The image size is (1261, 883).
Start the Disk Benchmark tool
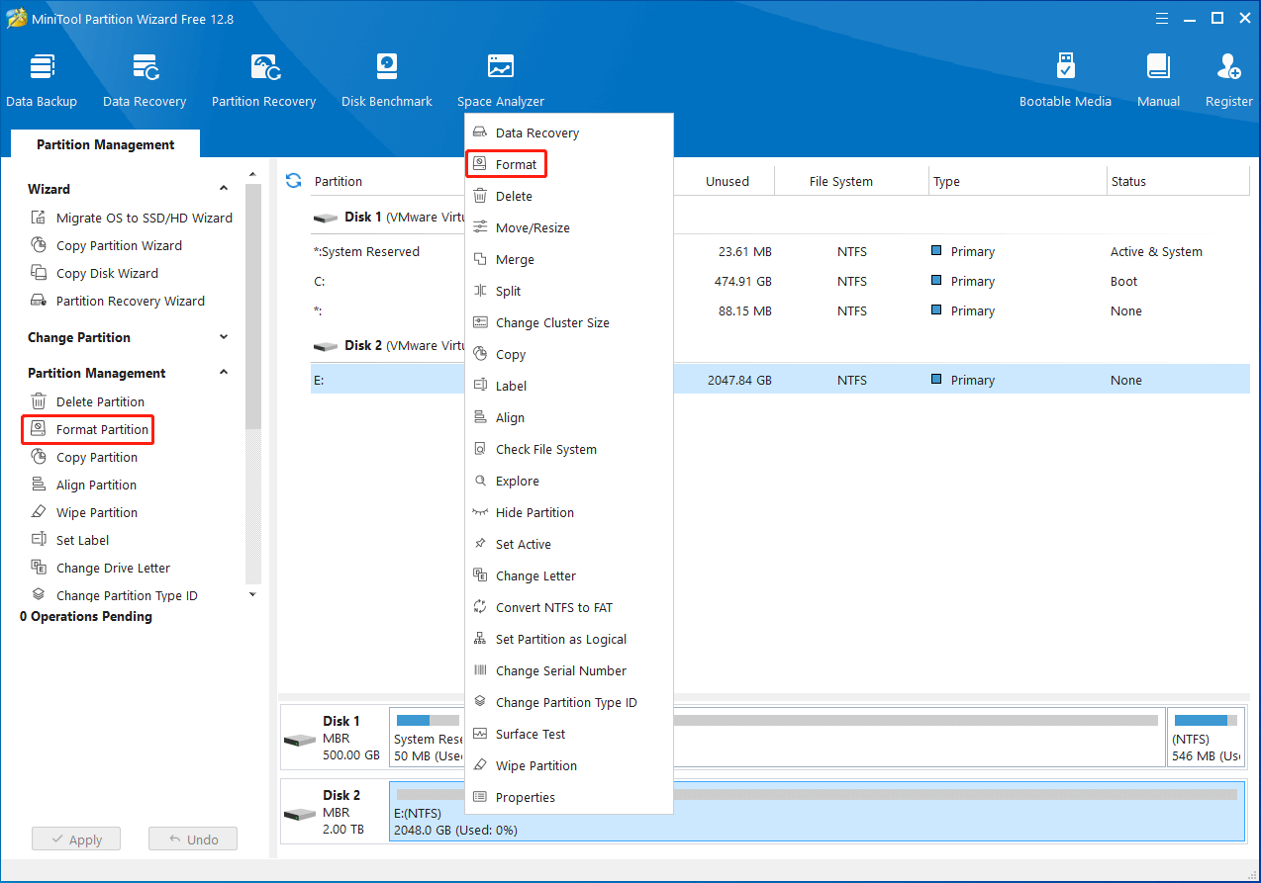pos(387,80)
